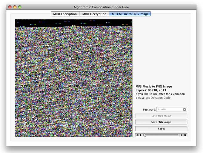
Task: Minimize the window with yellow button
Action: tap(15, 7)
